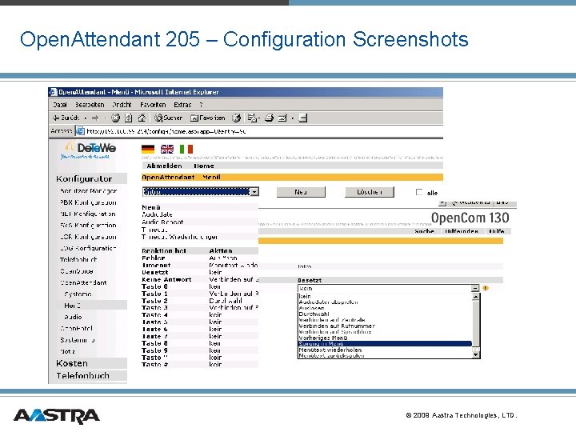This screenshot has height=432, width=576.
Task: Open the Datei menu
Action: [x=60, y=105]
